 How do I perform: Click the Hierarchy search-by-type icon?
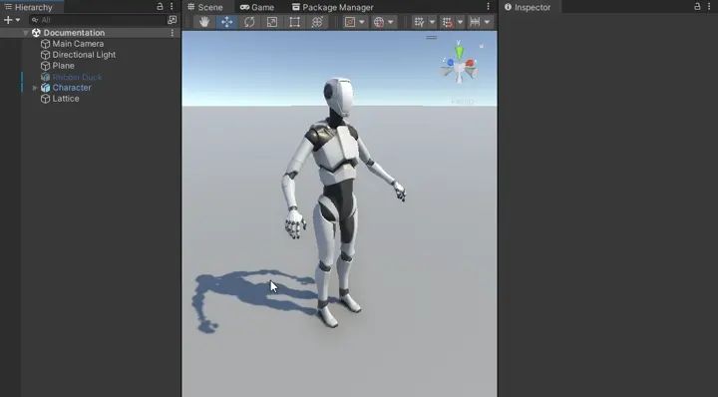tap(173, 20)
